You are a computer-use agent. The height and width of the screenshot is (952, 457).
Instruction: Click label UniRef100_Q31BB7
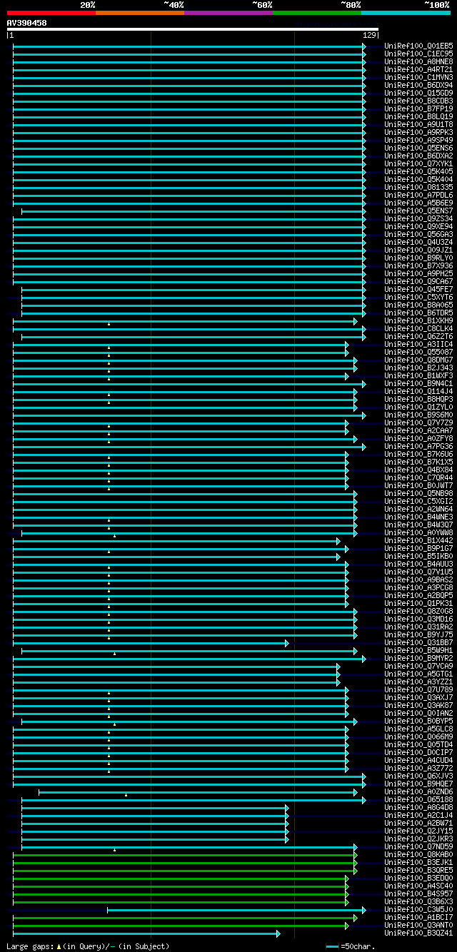[x=418, y=643]
